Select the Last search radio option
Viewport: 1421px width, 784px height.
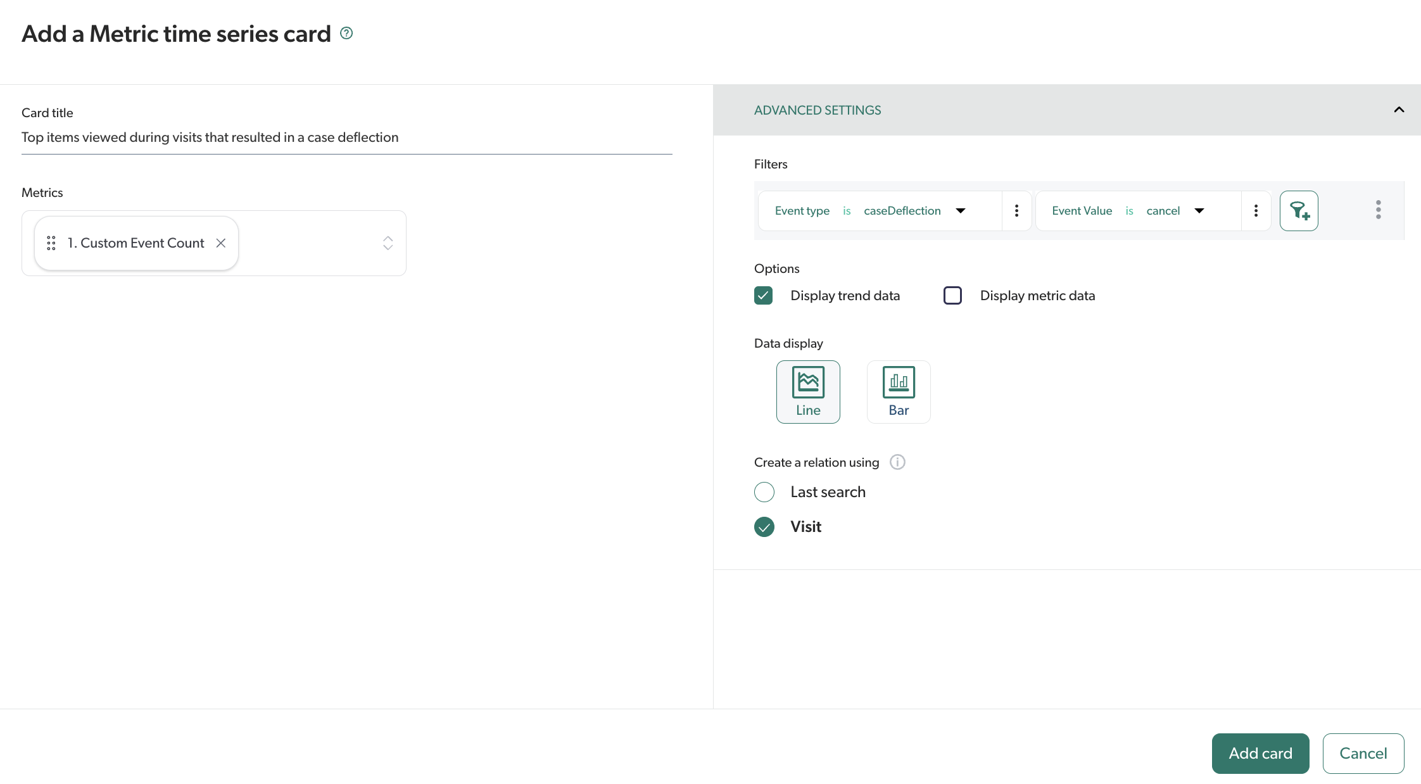coord(764,492)
